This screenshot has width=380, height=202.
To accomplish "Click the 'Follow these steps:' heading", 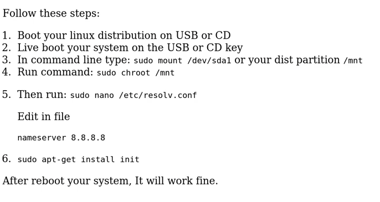I will tap(51, 13).
